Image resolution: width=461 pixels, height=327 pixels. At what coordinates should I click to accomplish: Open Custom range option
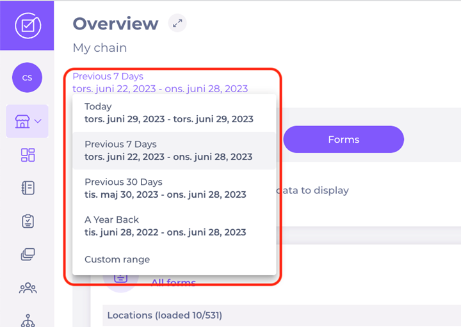coord(117,259)
